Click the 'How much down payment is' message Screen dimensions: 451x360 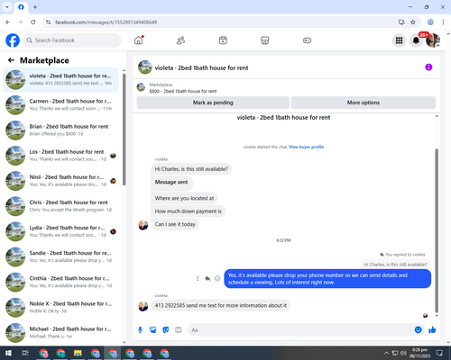[x=189, y=211]
